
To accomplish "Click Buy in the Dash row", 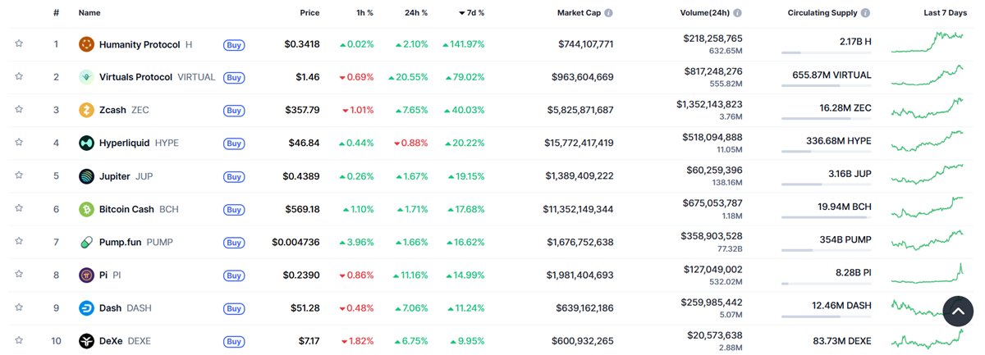I will (x=234, y=308).
